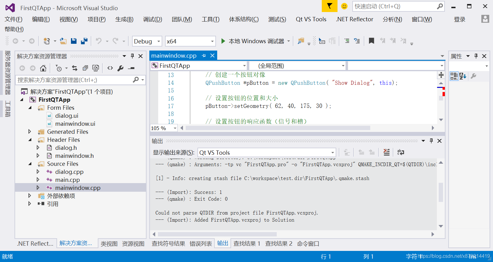Send feedback via the smiley icon
Viewport: 493px width, 262px height.
pyautogui.click(x=344, y=6)
